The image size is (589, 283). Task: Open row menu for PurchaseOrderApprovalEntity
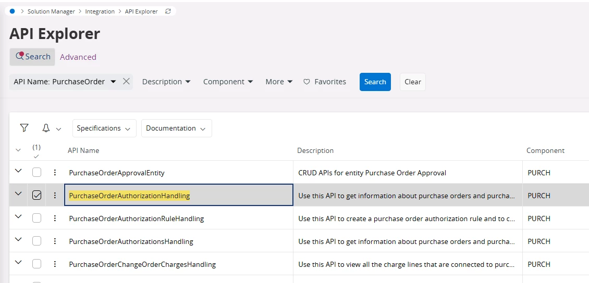tap(55, 172)
